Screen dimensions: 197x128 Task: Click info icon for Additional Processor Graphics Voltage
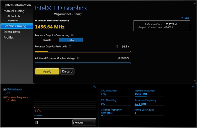click(x=78, y=58)
